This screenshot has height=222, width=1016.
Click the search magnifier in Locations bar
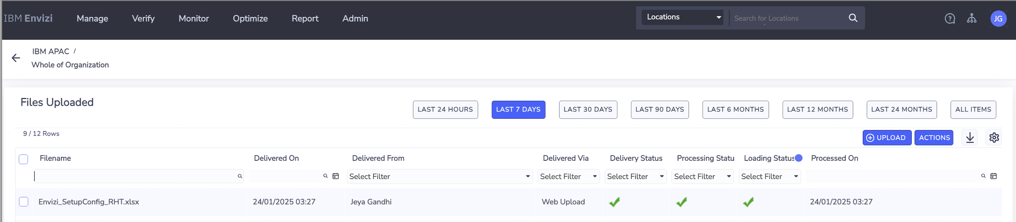(853, 18)
